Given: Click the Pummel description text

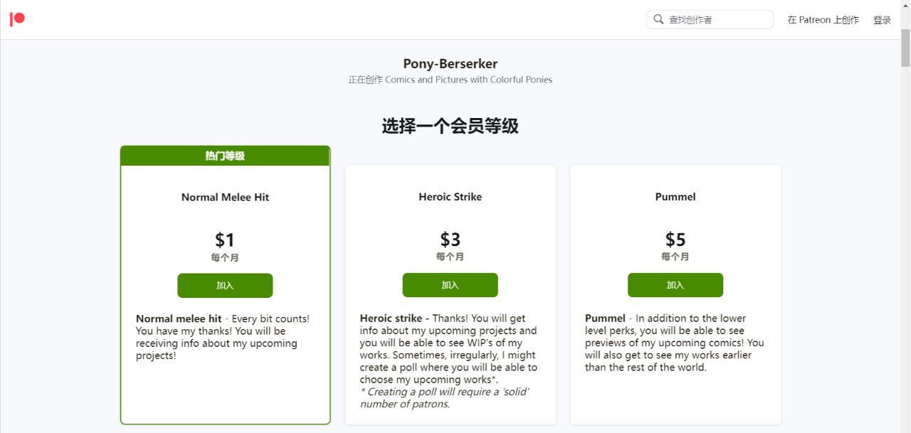Looking at the screenshot, I should click(x=674, y=343).
